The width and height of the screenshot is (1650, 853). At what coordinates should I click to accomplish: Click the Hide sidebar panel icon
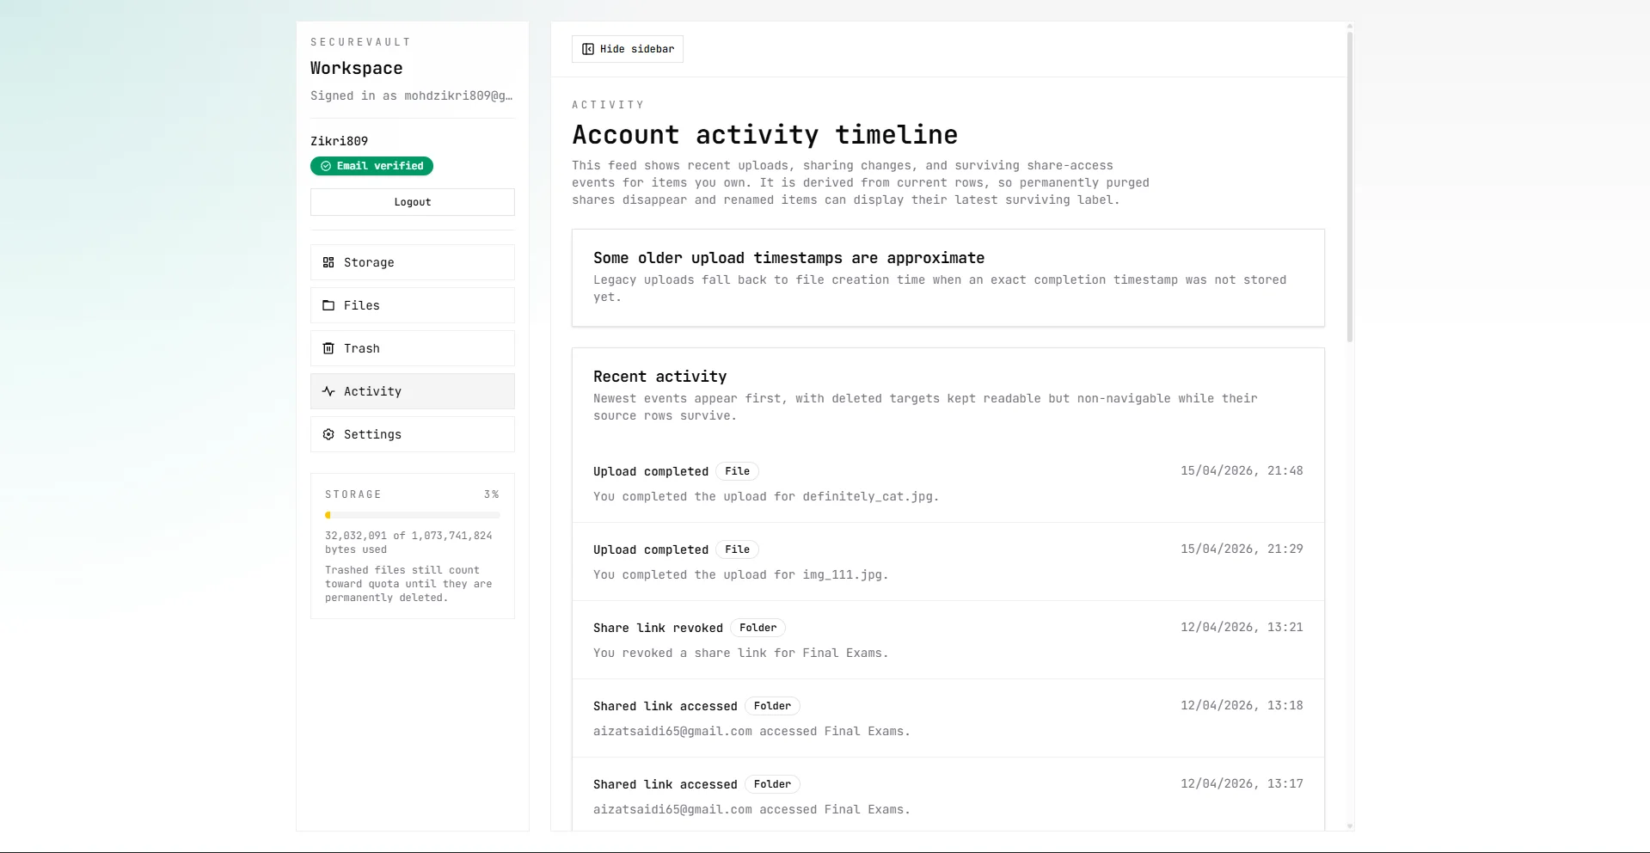588,49
